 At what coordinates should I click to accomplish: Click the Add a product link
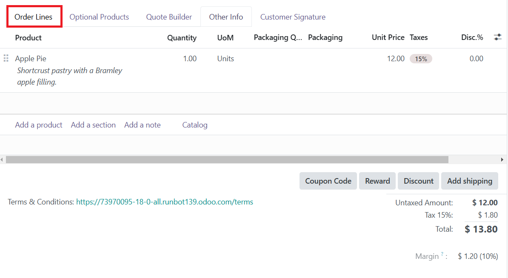tap(39, 125)
